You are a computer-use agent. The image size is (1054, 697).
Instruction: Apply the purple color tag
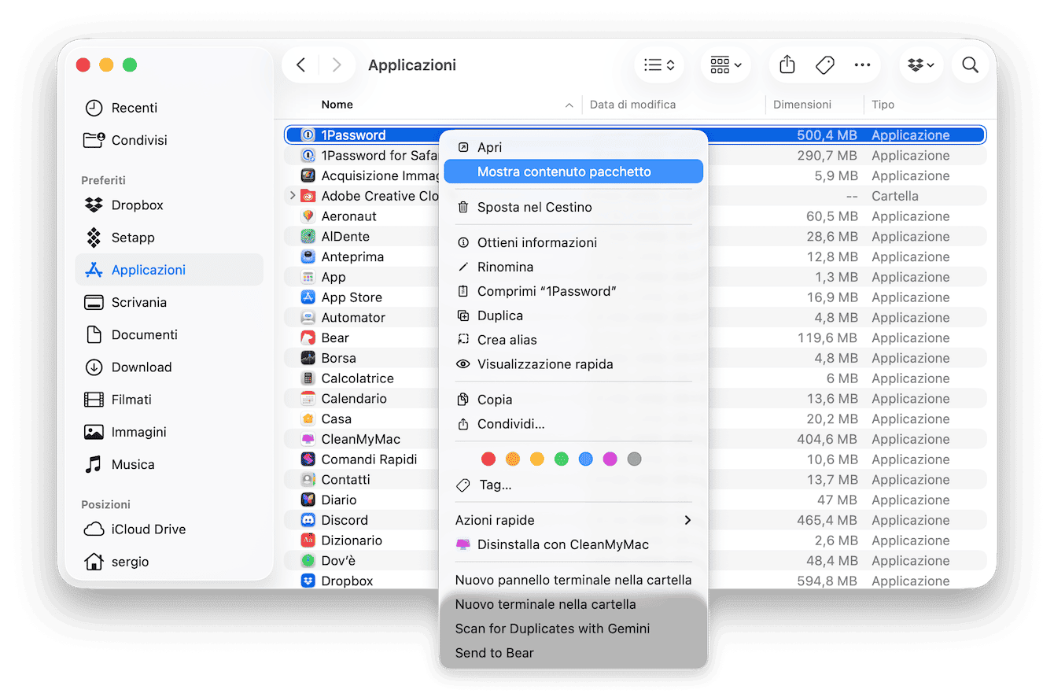610,459
